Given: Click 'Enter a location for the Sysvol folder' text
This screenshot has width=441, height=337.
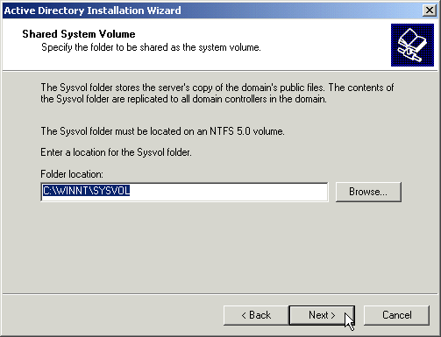Looking at the screenshot, I should pos(116,152).
